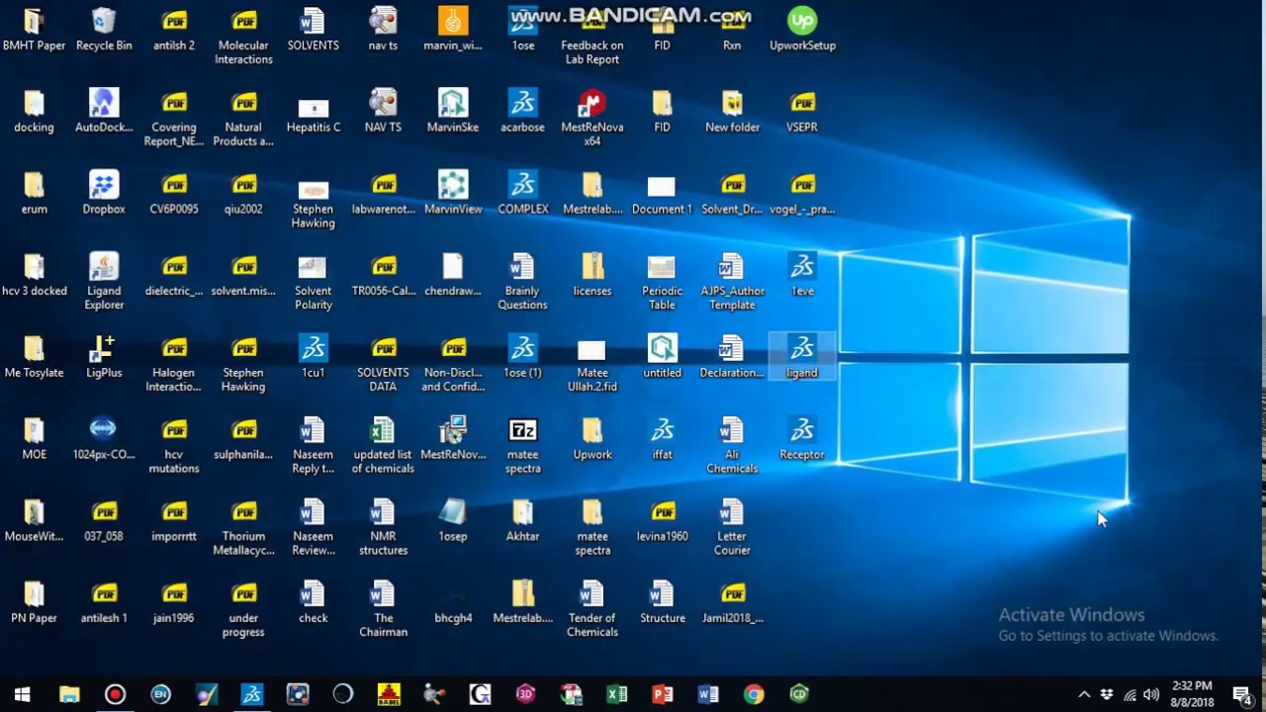Select the nav ts desktop icon
Image resolution: width=1266 pixels, height=712 pixels.
tap(383, 30)
